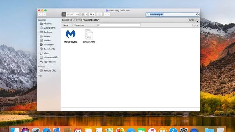This screenshot has width=235, height=132.
Task: Select the partners.html file icon
Action: click(x=89, y=34)
